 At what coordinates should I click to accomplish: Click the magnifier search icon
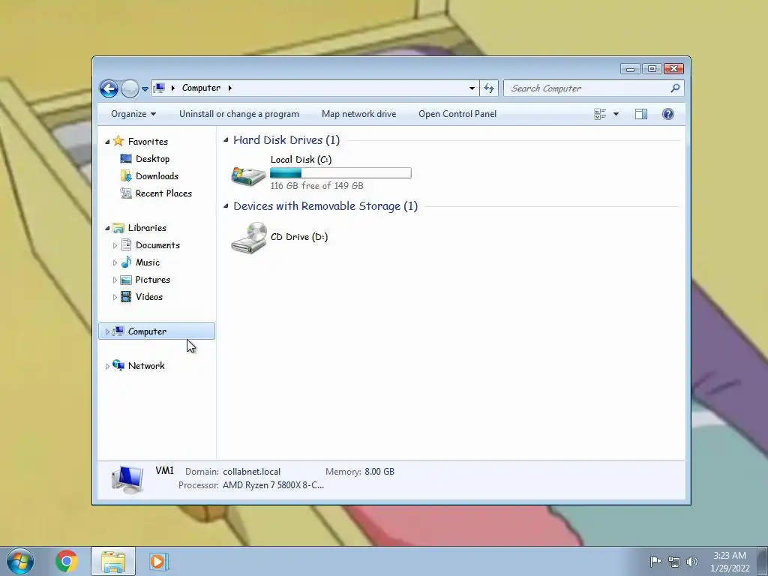coord(675,88)
